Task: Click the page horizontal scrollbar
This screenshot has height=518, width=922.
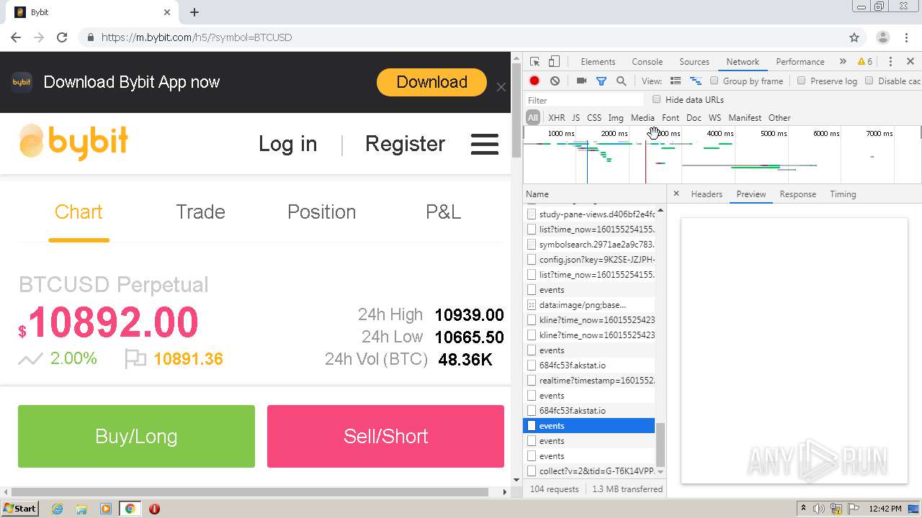Action: [250, 492]
